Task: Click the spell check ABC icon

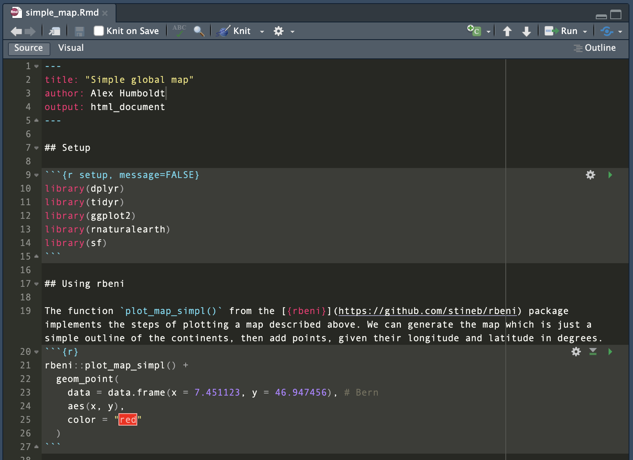Action: click(x=179, y=31)
